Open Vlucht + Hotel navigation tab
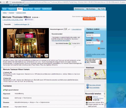This screenshot has height=108, width=126. pos(28,9)
